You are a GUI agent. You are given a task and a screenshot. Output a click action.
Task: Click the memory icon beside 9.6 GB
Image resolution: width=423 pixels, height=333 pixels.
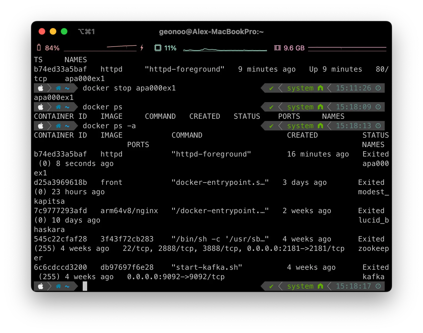point(277,48)
